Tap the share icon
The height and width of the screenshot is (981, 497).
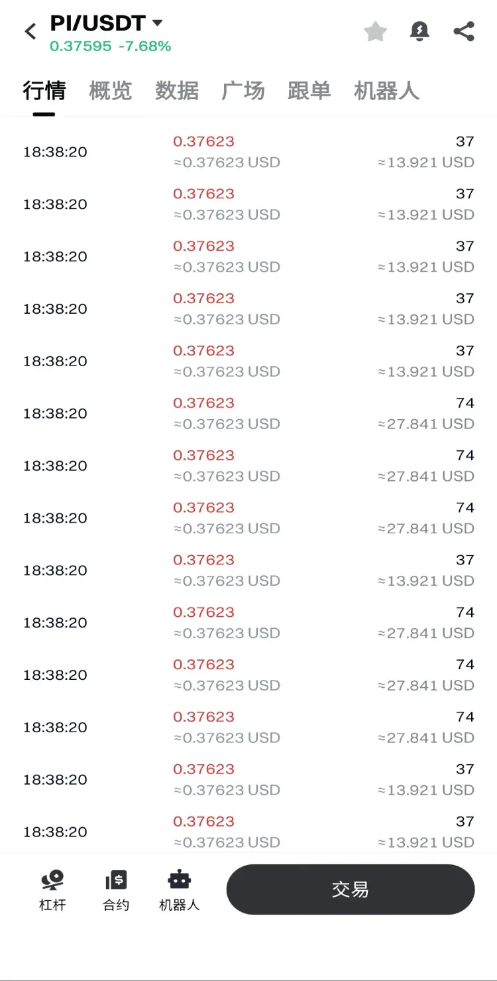464,31
